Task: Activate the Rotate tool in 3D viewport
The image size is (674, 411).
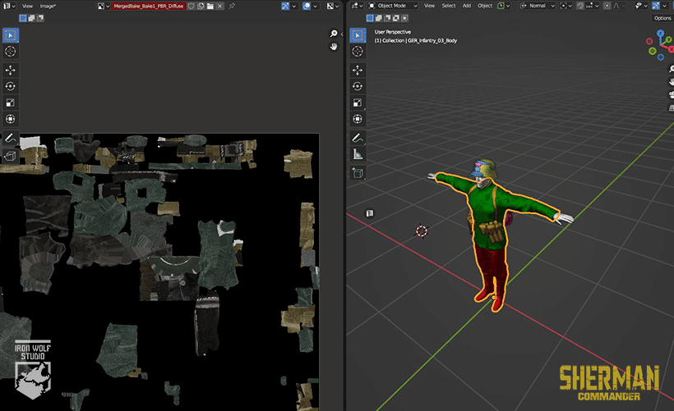Action: 358,86
